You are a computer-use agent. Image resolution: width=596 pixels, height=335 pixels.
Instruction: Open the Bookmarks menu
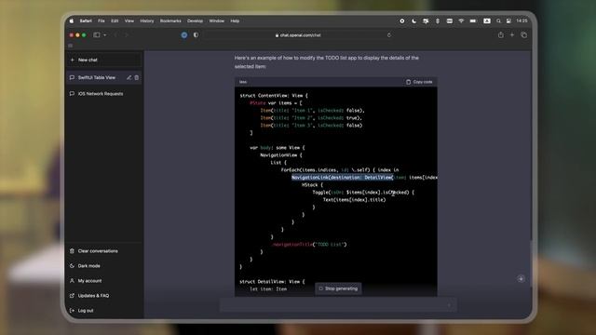[x=170, y=20]
